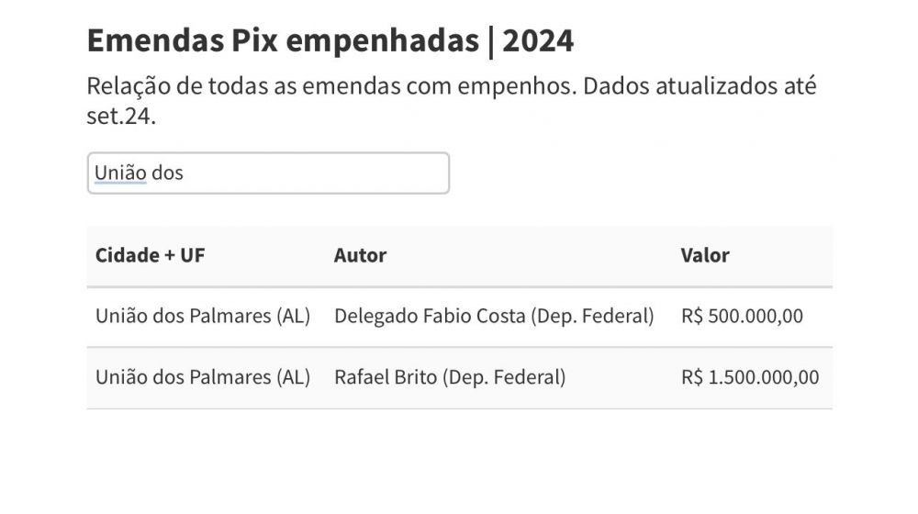The width and height of the screenshot is (918, 514).
Task: Select the second 'União dos Palmares (AL)' cell
Action: click(x=203, y=377)
